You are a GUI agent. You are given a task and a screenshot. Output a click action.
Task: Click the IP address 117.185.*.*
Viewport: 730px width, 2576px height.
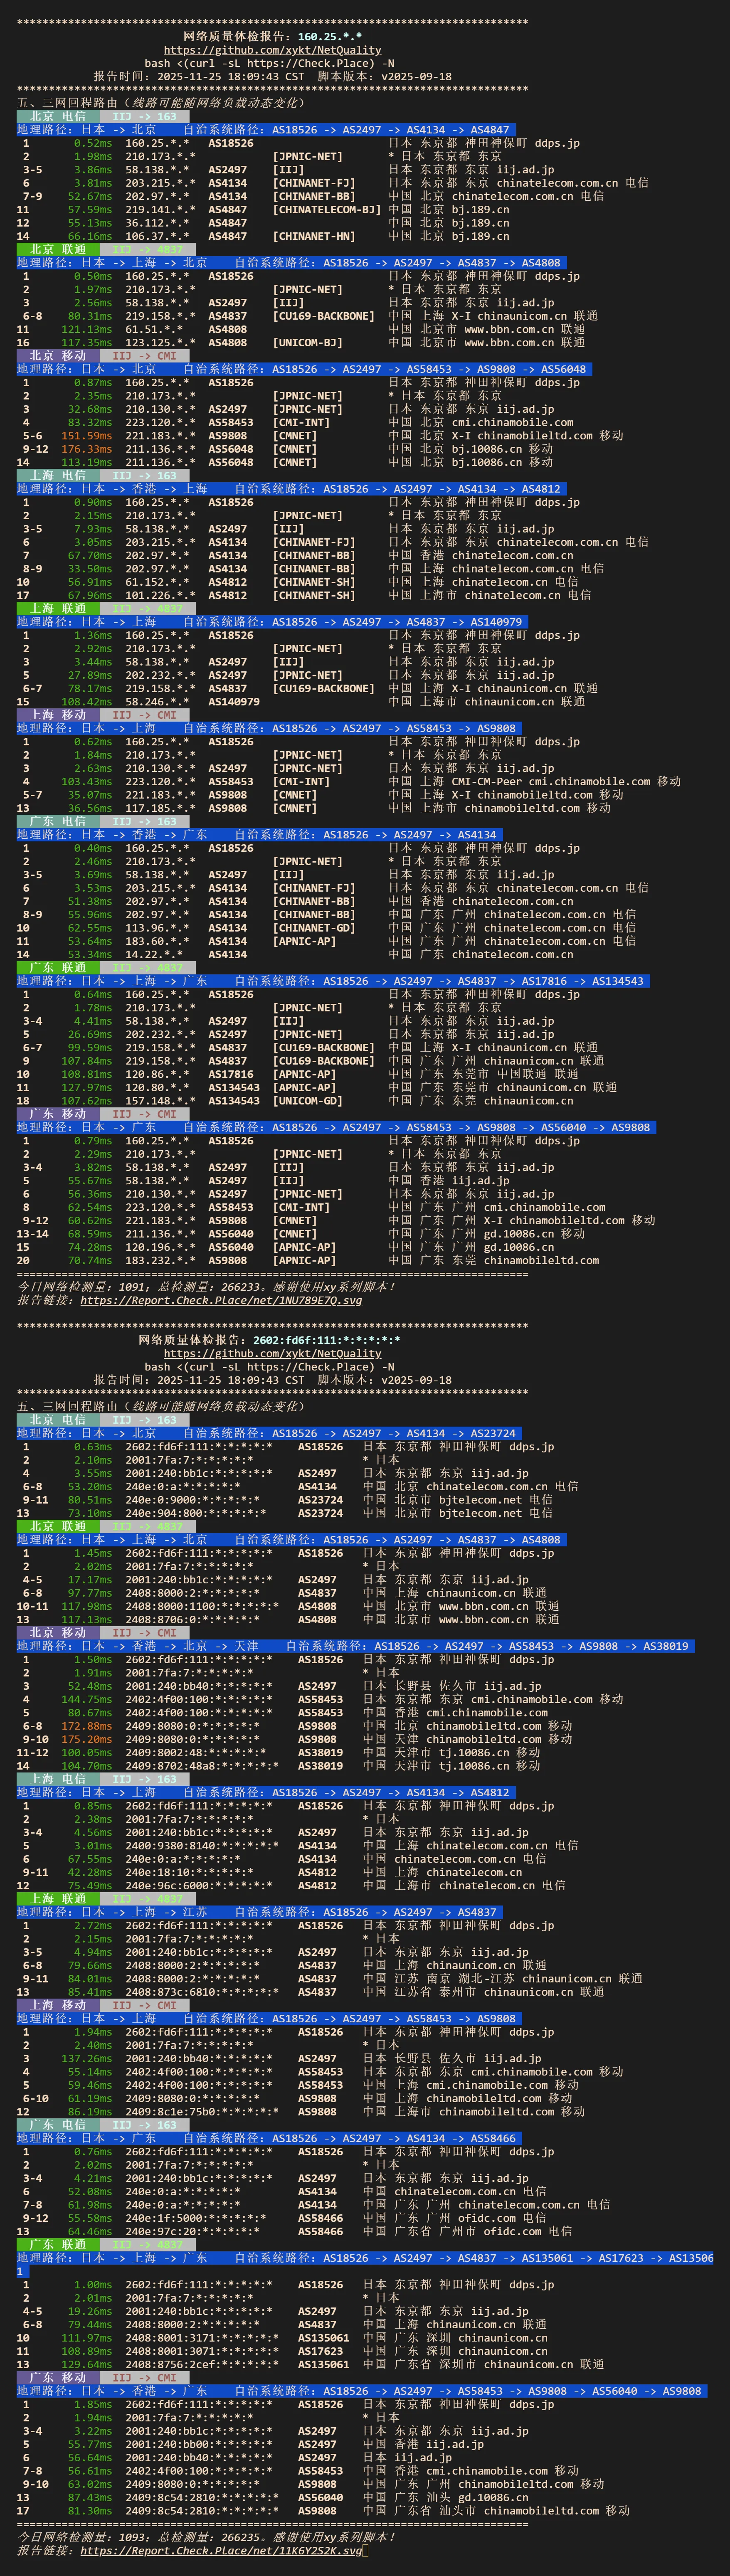(x=160, y=808)
